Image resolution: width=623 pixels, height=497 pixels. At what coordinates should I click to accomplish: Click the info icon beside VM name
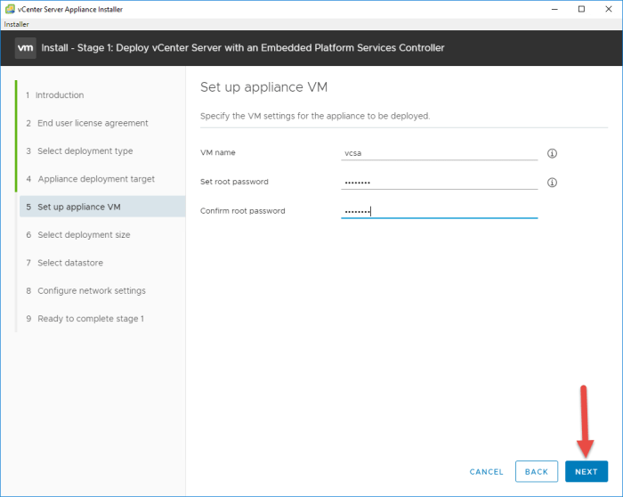pos(552,153)
